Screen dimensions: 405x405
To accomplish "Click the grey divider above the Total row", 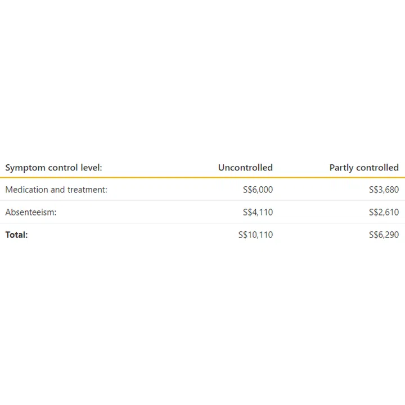I will pyautogui.click(x=202, y=223).
